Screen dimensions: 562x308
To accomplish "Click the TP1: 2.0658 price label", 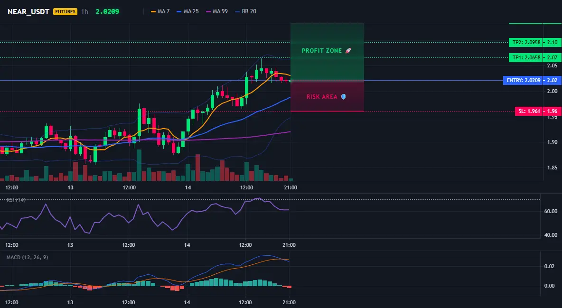I will (525, 57).
